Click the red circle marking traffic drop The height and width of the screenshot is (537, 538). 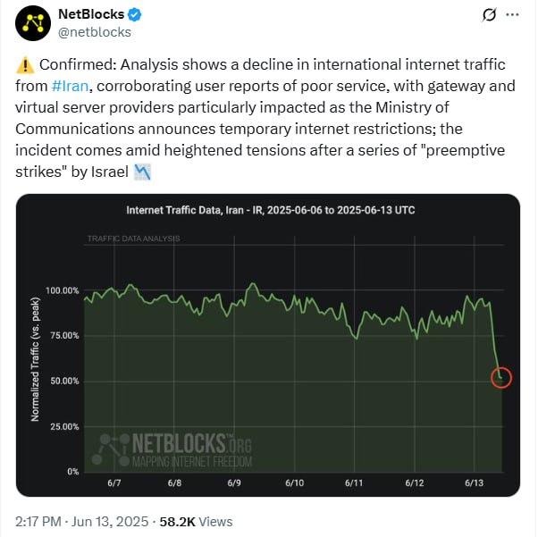pos(501,378)
